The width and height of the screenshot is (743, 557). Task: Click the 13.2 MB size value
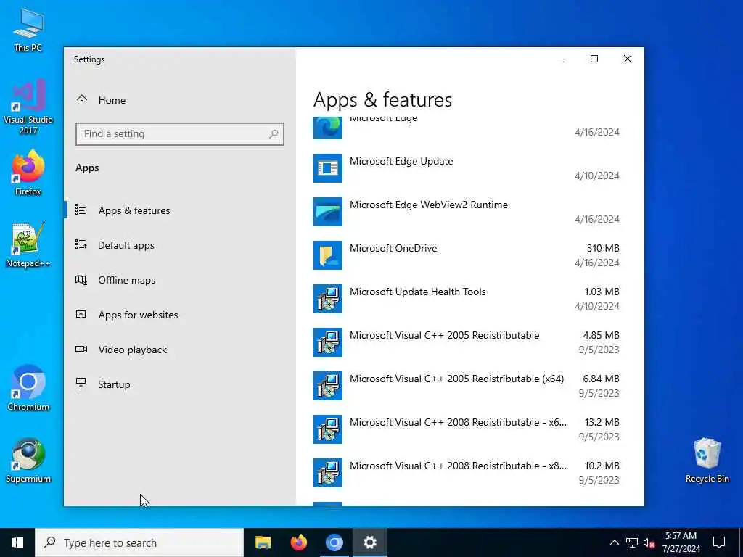[x=602, y=423]
